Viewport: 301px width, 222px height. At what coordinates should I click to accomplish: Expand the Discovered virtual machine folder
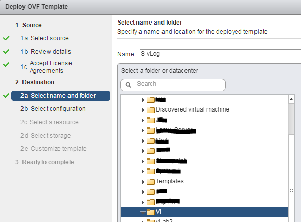click(x=143, y=110)
